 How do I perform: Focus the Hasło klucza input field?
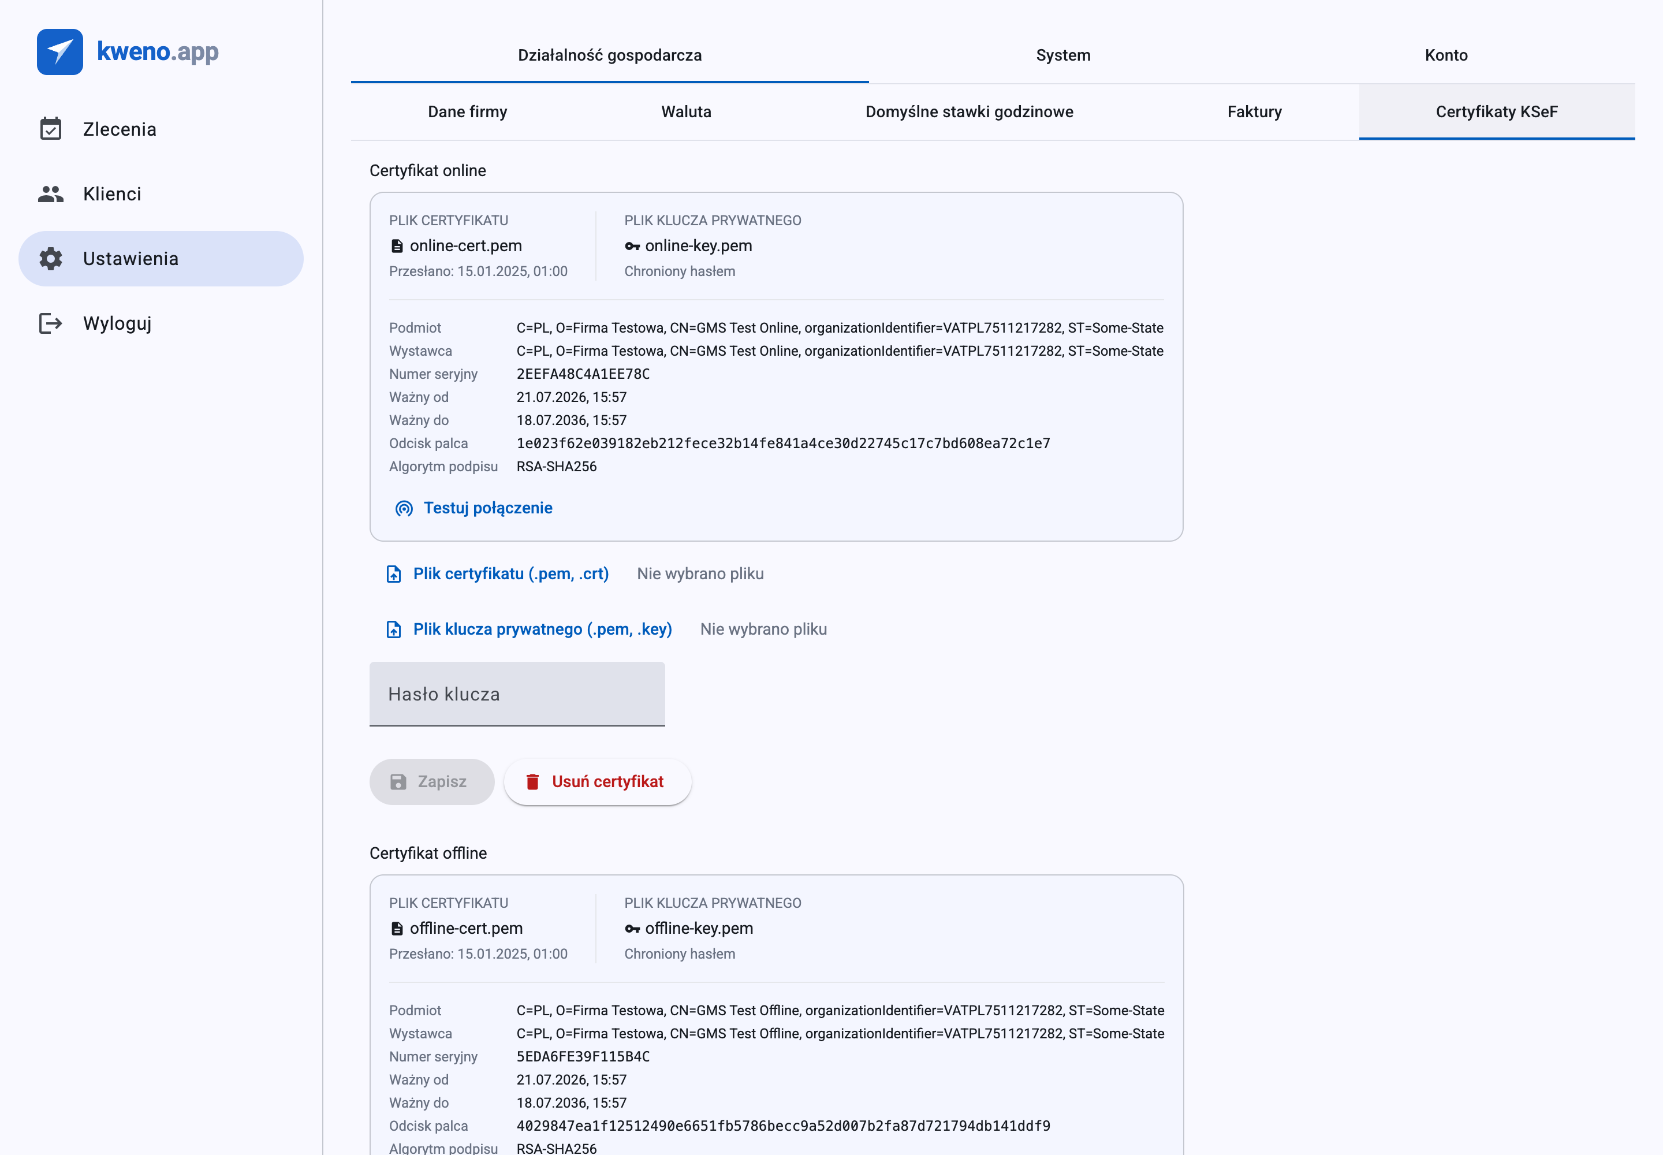(517, 694)
